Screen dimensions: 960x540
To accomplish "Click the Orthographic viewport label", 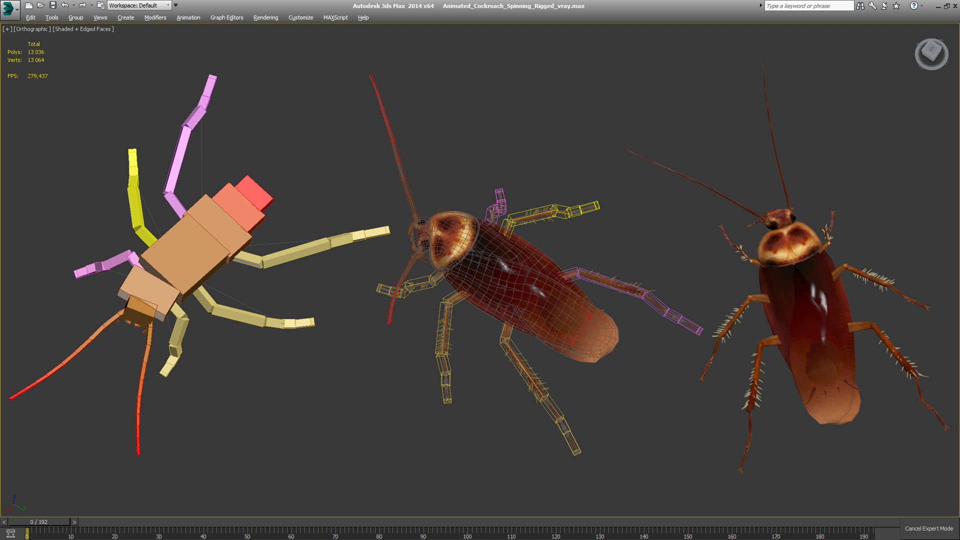I will point(32,29).
